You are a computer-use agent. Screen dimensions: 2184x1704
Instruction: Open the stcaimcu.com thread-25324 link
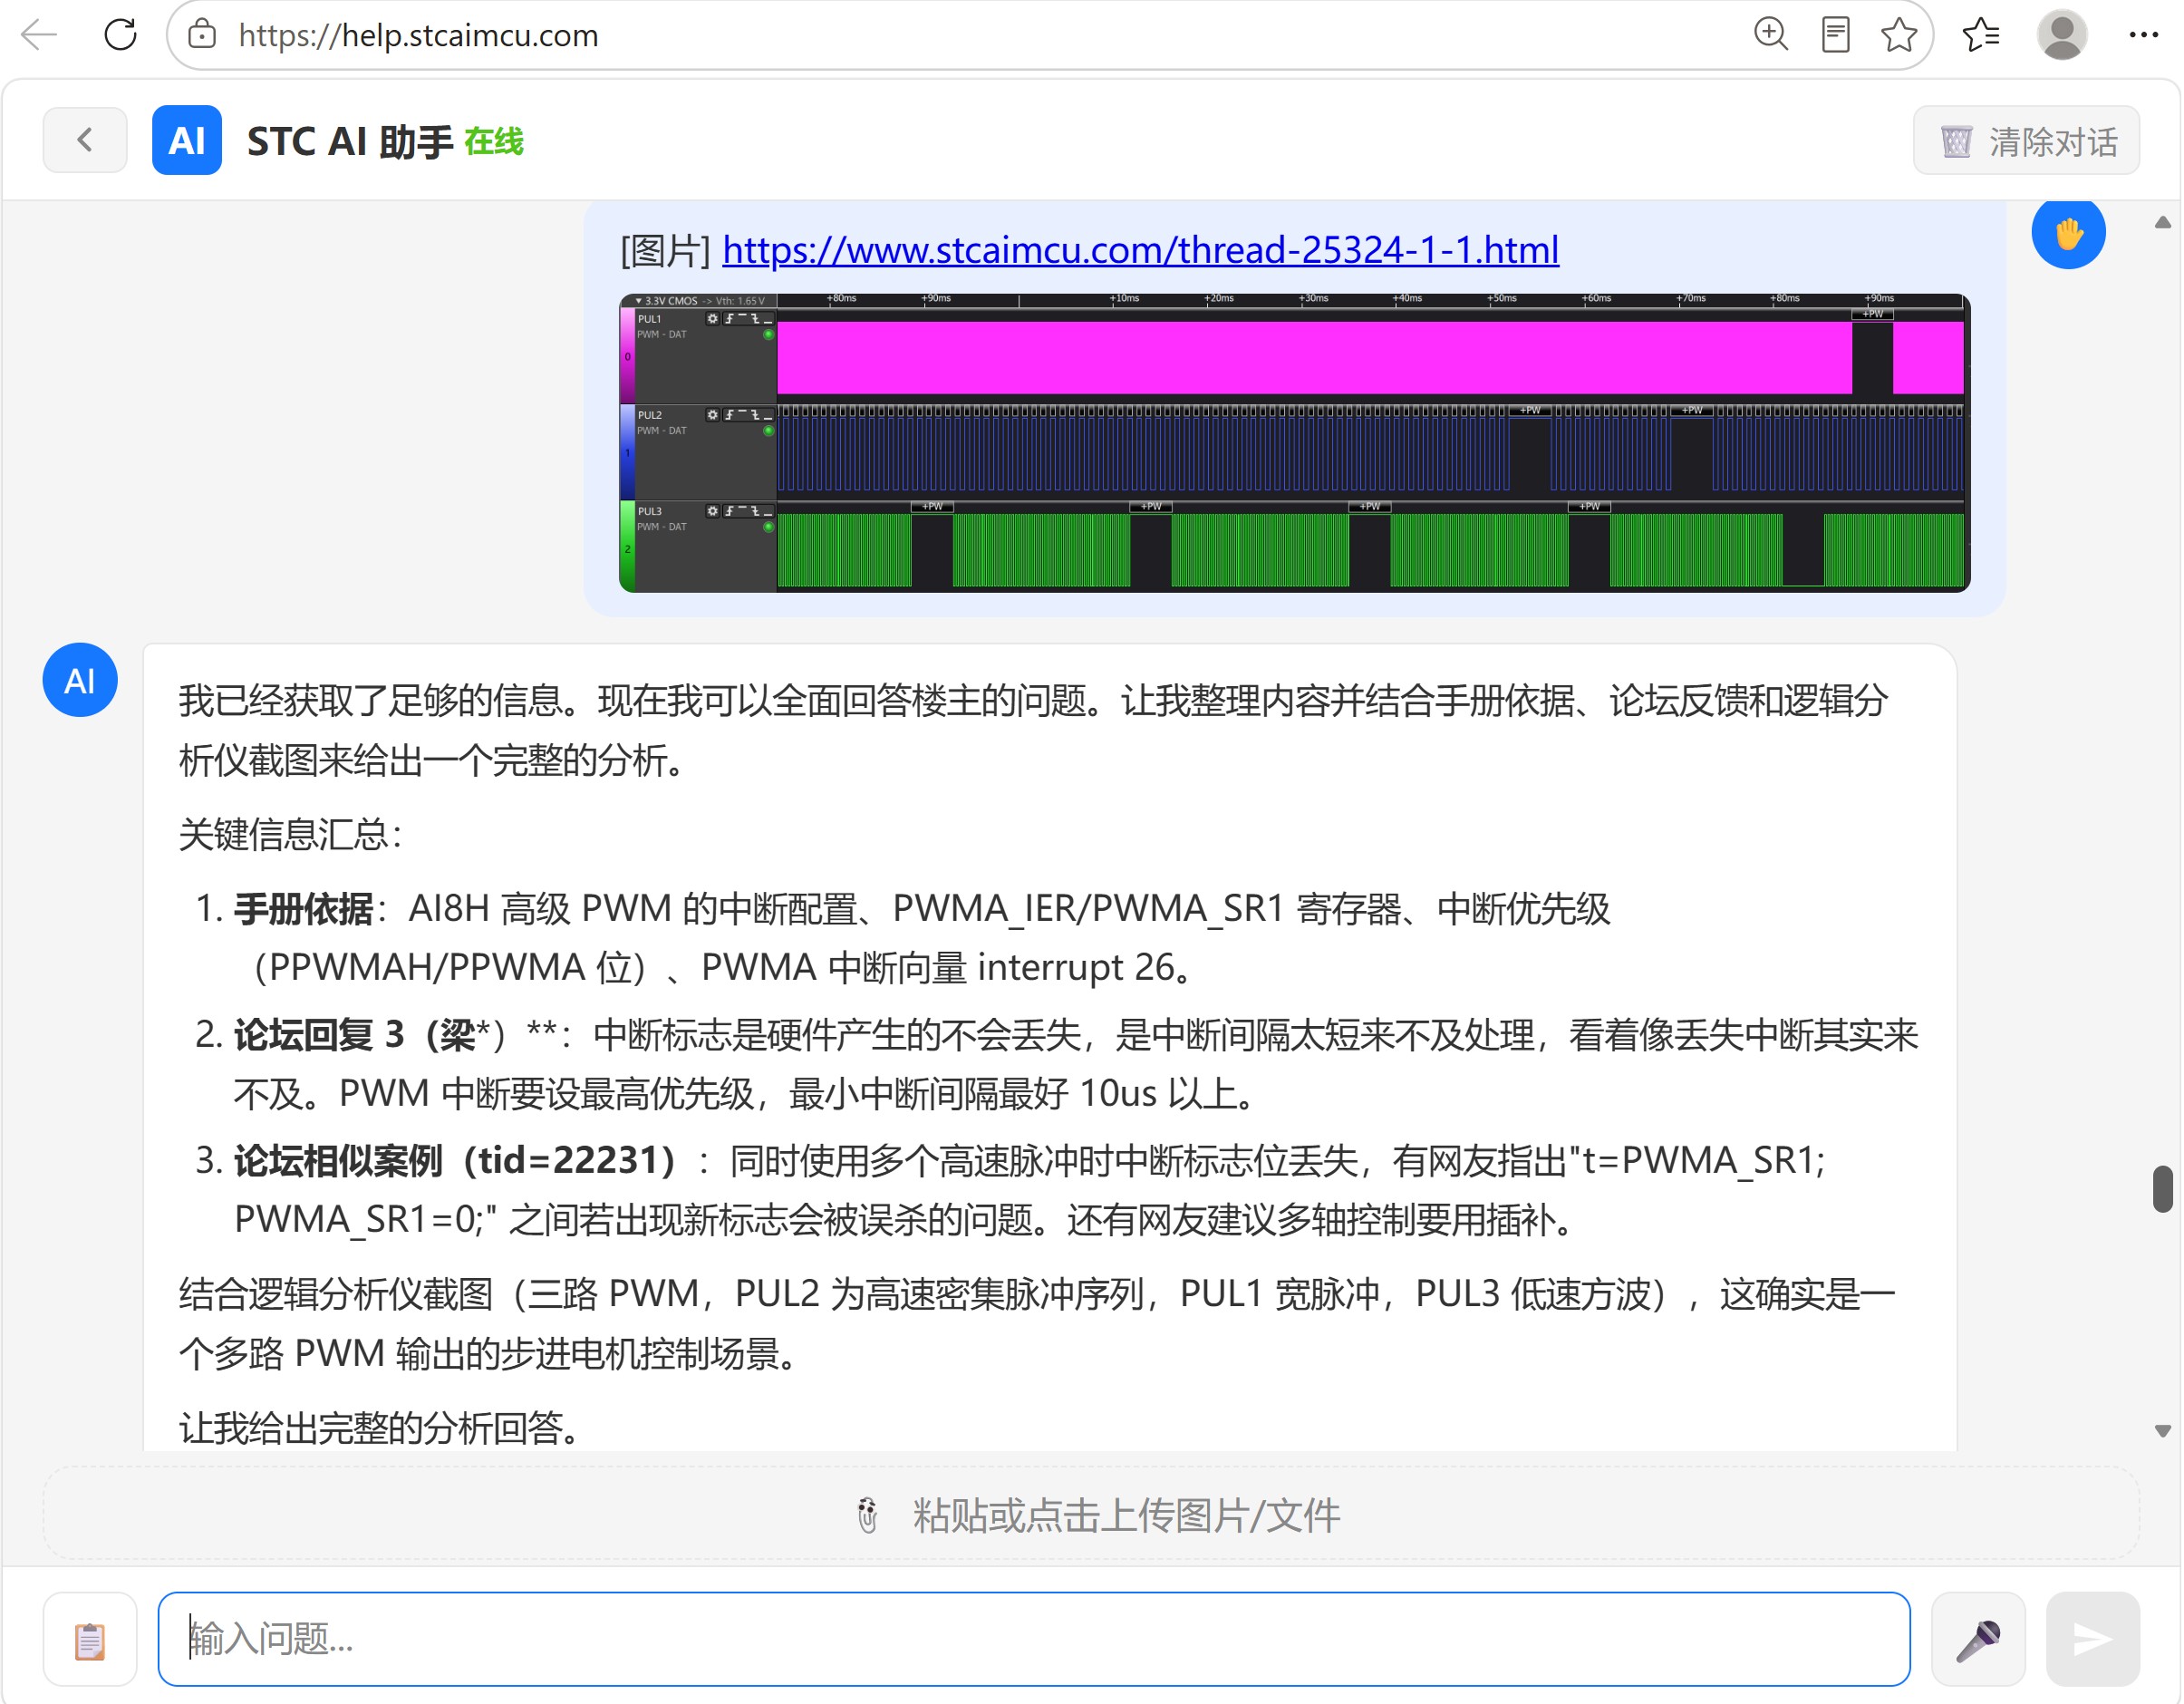(x=1140, y=250)
